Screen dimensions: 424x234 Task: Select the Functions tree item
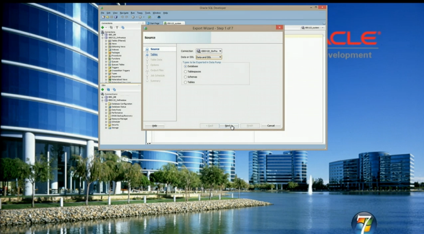tap(116, 58)
